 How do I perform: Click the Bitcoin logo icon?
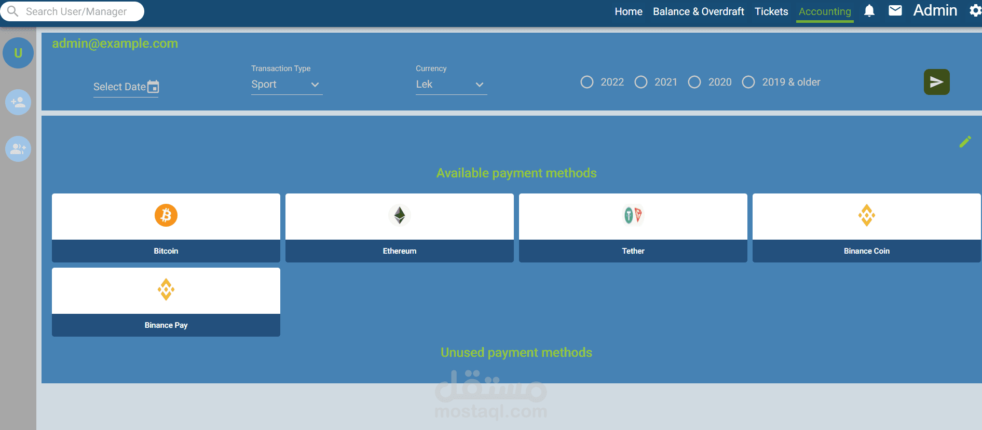tap(166, 215)
